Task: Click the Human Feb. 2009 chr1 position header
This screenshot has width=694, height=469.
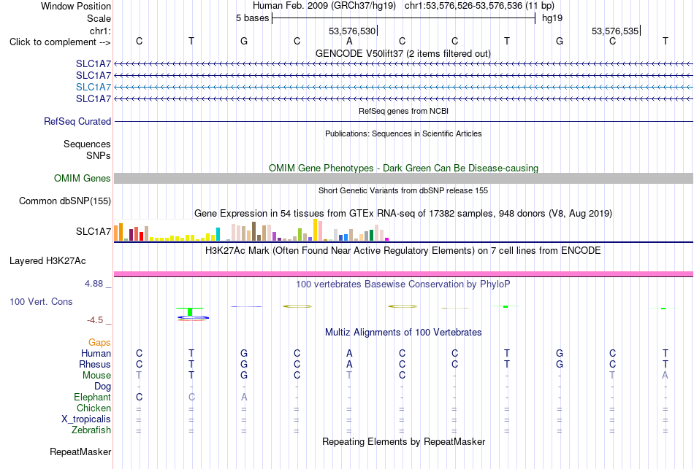Action: click(x=403, y=6)
